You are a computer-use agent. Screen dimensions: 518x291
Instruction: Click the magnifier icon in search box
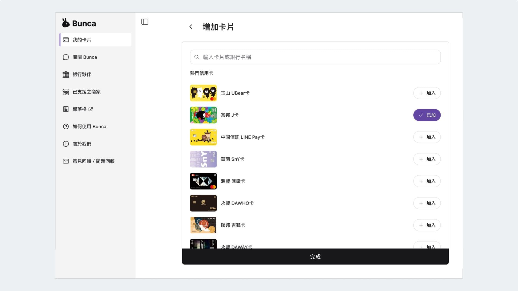[197, 57]
